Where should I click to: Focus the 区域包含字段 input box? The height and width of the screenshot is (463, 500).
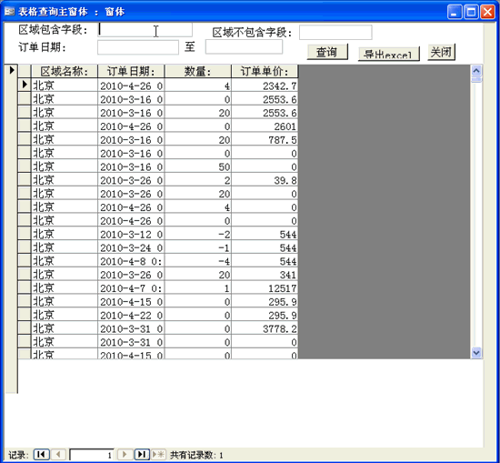[145, 30]
